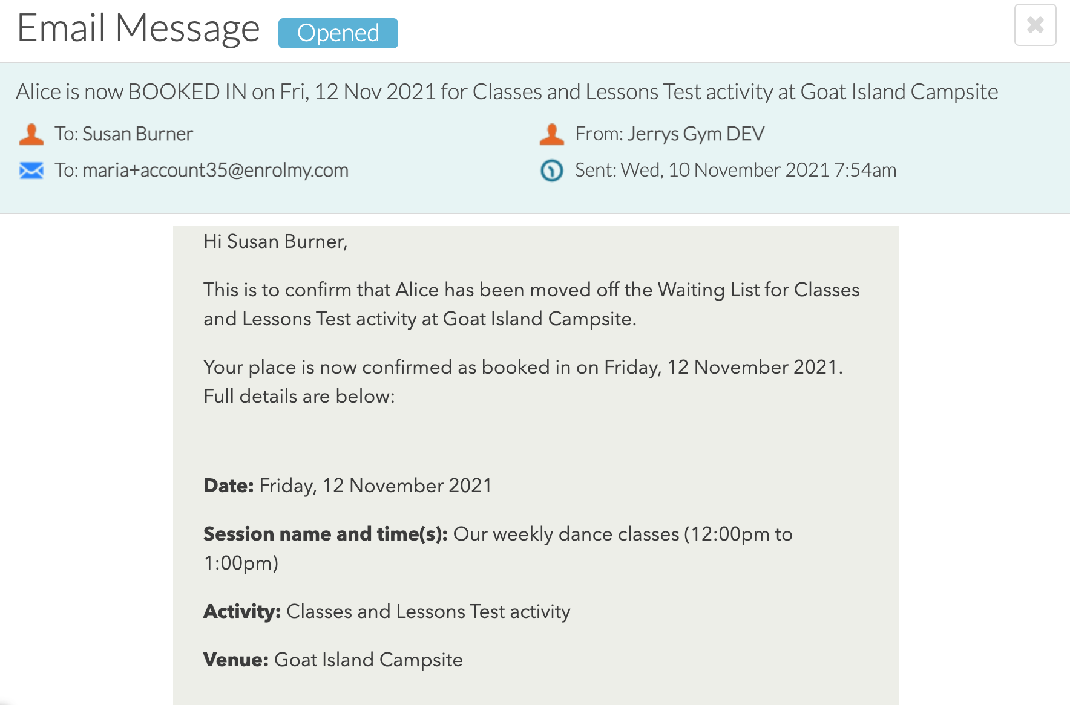Click the Waiting List confirmation paragraph

click(x=531, y=304)
